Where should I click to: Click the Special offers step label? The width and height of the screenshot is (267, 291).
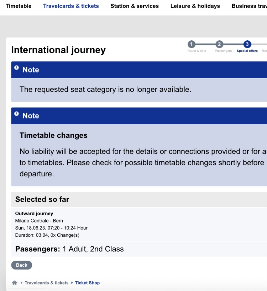click(247, 51)
